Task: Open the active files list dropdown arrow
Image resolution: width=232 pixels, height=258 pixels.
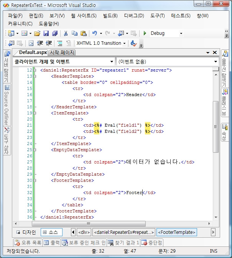Action: pyautogui.click(x=208, y=53)
